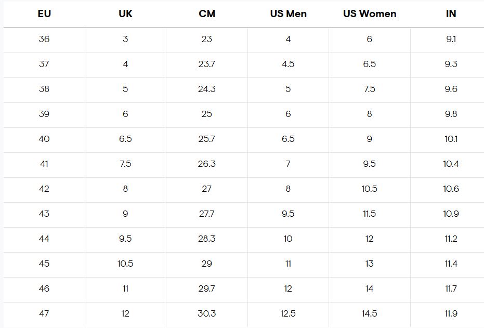Click the US Men 12.5 cell
Viewport: 484px width, 328px height.
coord(288,313)
